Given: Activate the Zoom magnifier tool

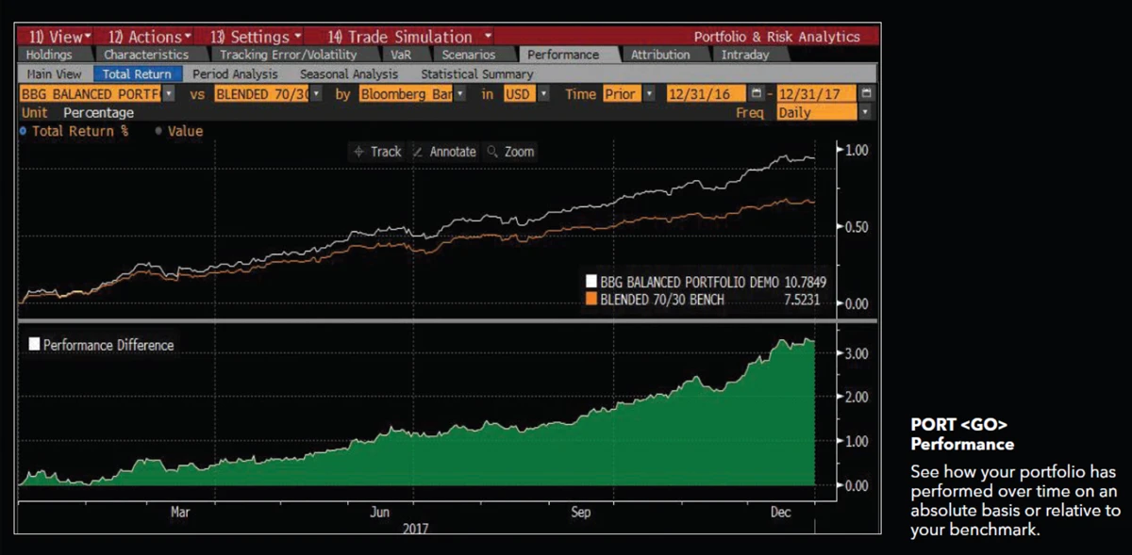Looking at the screenshot, I should (x=510, y=151).
